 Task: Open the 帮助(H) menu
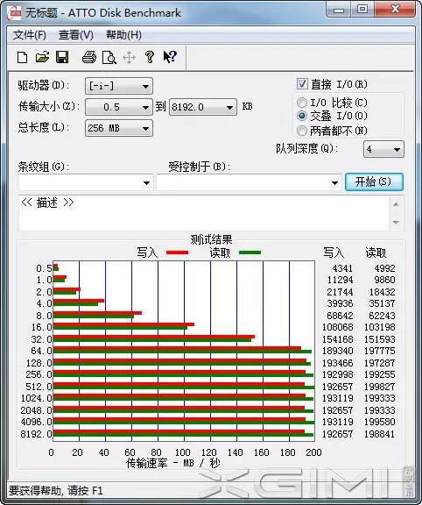tap(123, 35)
